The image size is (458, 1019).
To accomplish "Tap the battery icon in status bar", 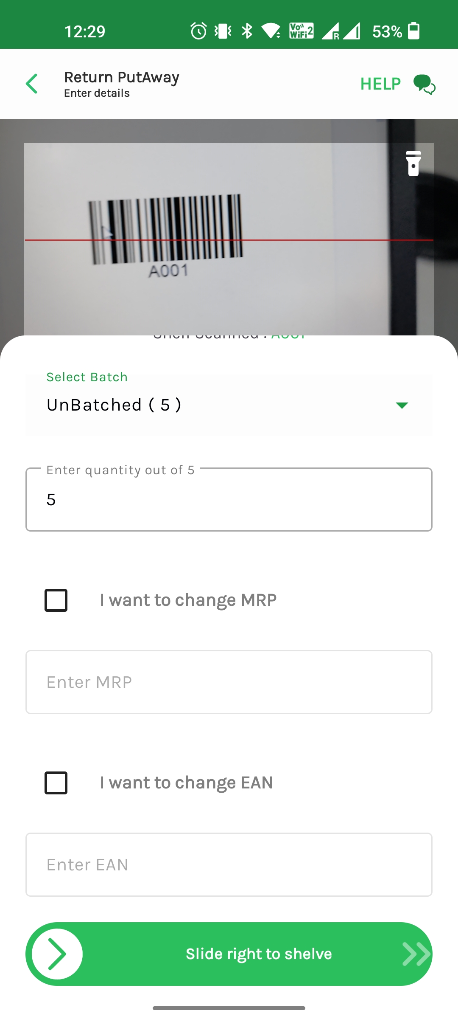I will coord(413,31).
